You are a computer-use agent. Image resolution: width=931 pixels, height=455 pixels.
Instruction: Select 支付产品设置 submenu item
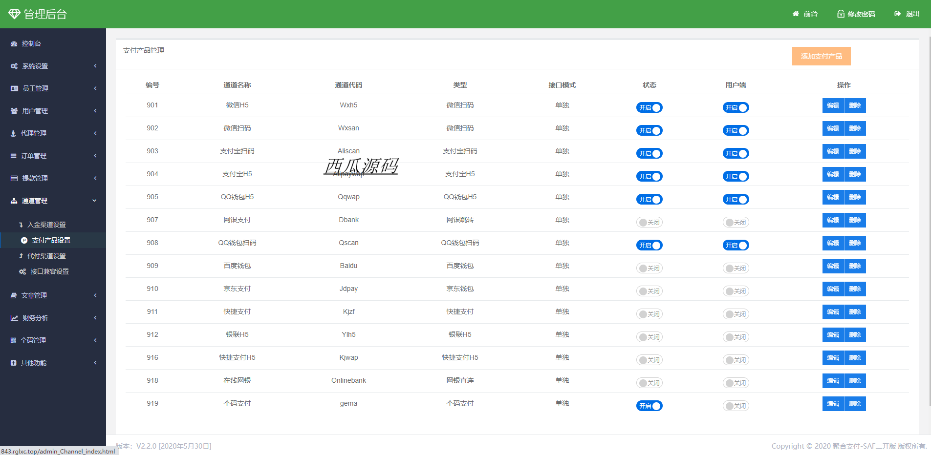[53, 240]
